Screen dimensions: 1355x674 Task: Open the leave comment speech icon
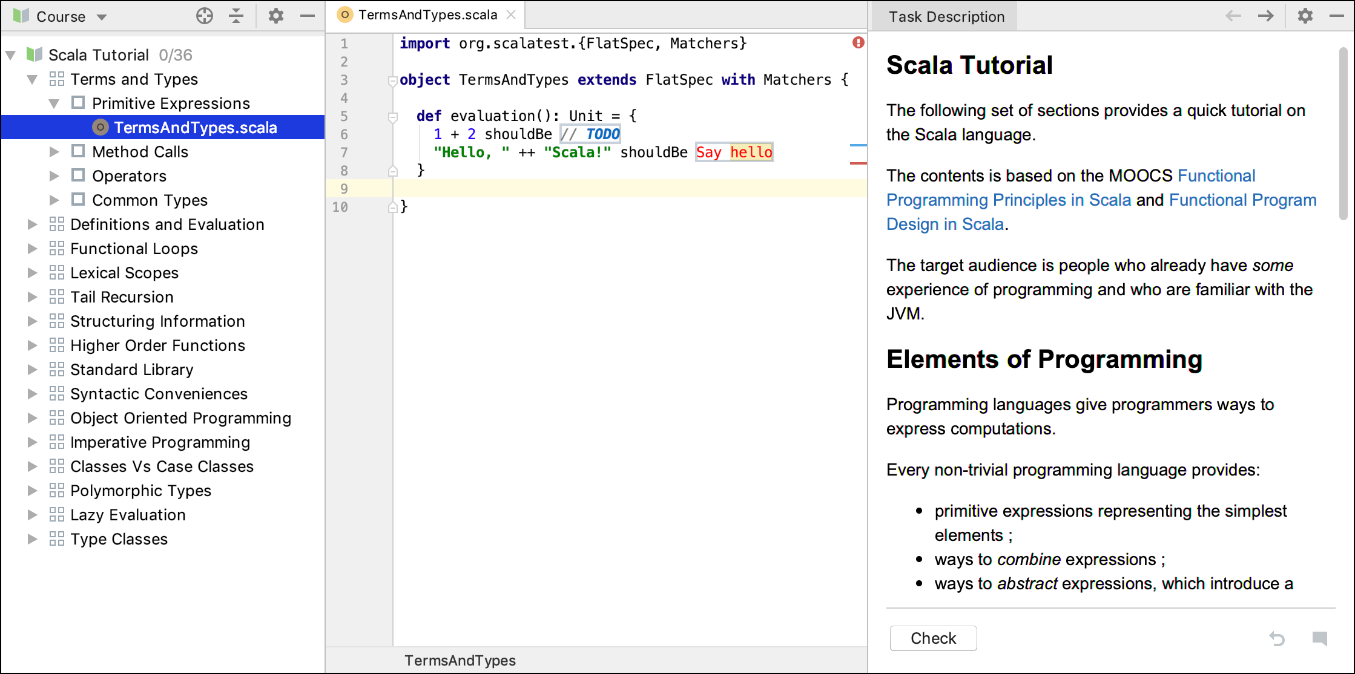coord(1320,638)
